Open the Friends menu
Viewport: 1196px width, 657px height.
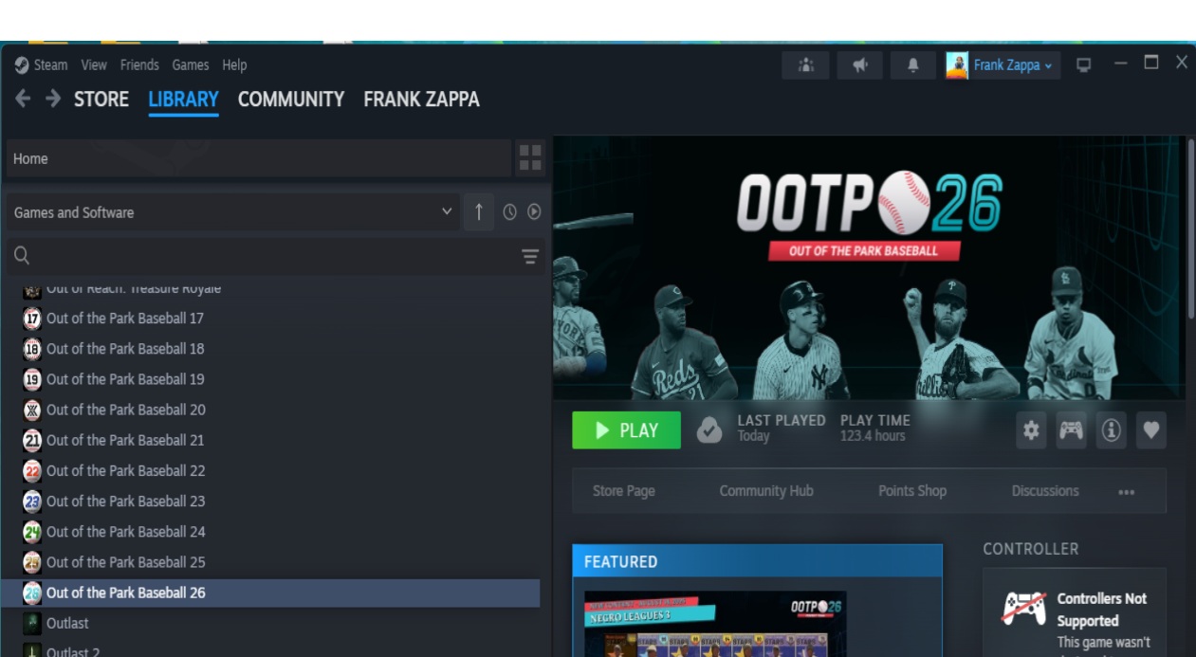pos(139,64)
